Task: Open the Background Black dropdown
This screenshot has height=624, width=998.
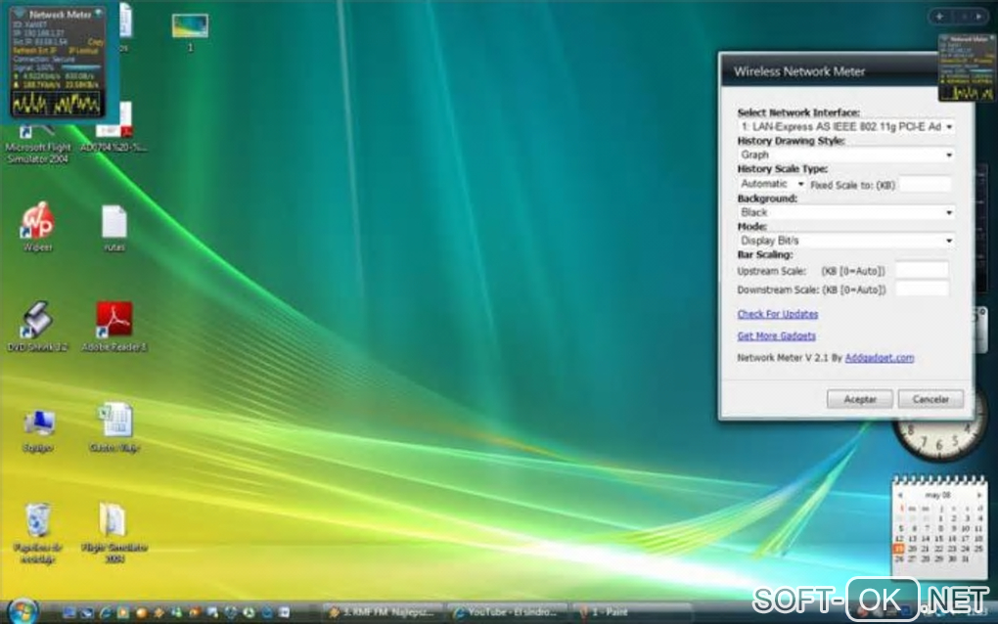Action: (x=846, y=212)
